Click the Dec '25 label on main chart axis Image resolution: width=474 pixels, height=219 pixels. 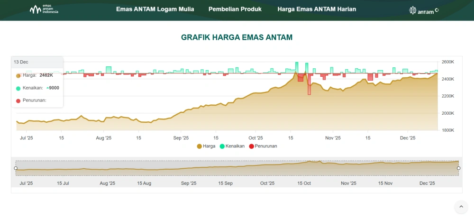[x=408, y=138]
